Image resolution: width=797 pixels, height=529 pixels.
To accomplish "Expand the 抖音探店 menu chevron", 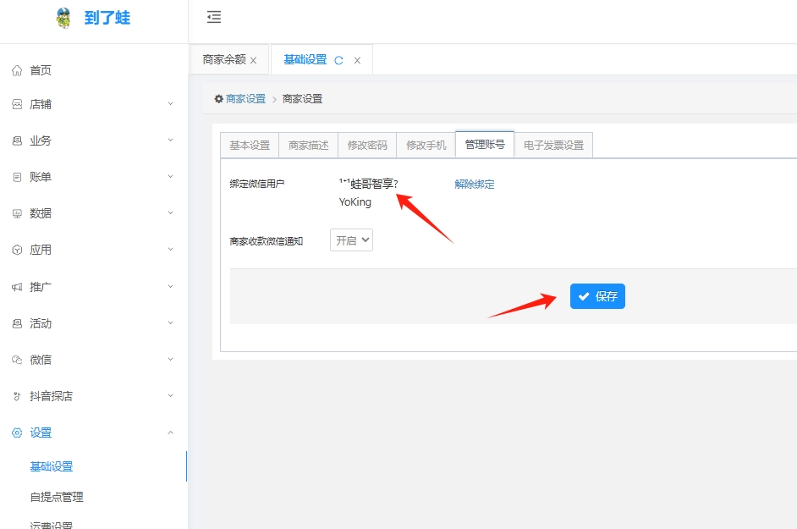I will [x=171, y=396].
